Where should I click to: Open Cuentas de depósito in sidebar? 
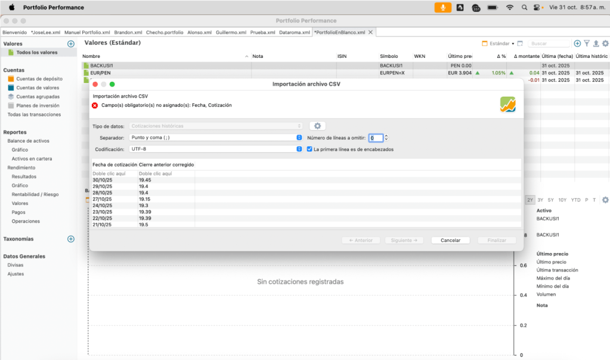coord(39,79)
